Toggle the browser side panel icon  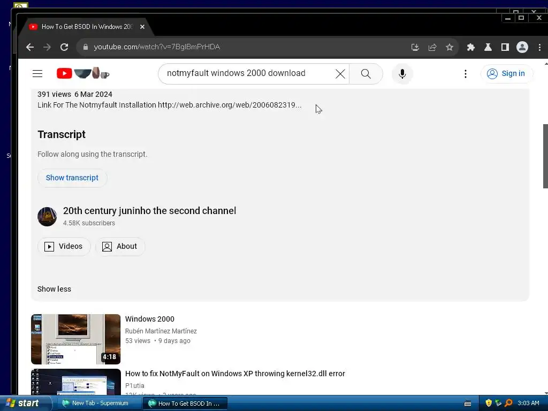[x=505, y=47]
